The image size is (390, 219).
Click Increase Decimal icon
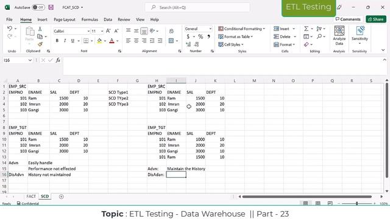[188, 44]
